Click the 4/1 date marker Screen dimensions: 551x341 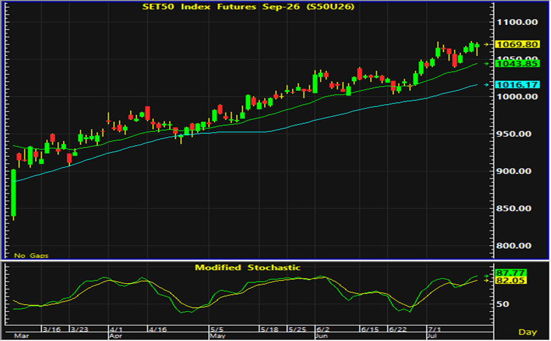[116, 330]
